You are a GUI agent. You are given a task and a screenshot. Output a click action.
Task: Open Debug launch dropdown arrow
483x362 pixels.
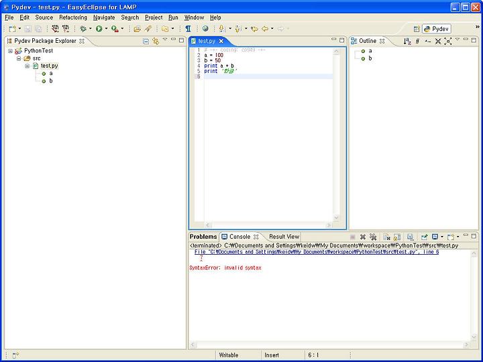pos(91,29)
